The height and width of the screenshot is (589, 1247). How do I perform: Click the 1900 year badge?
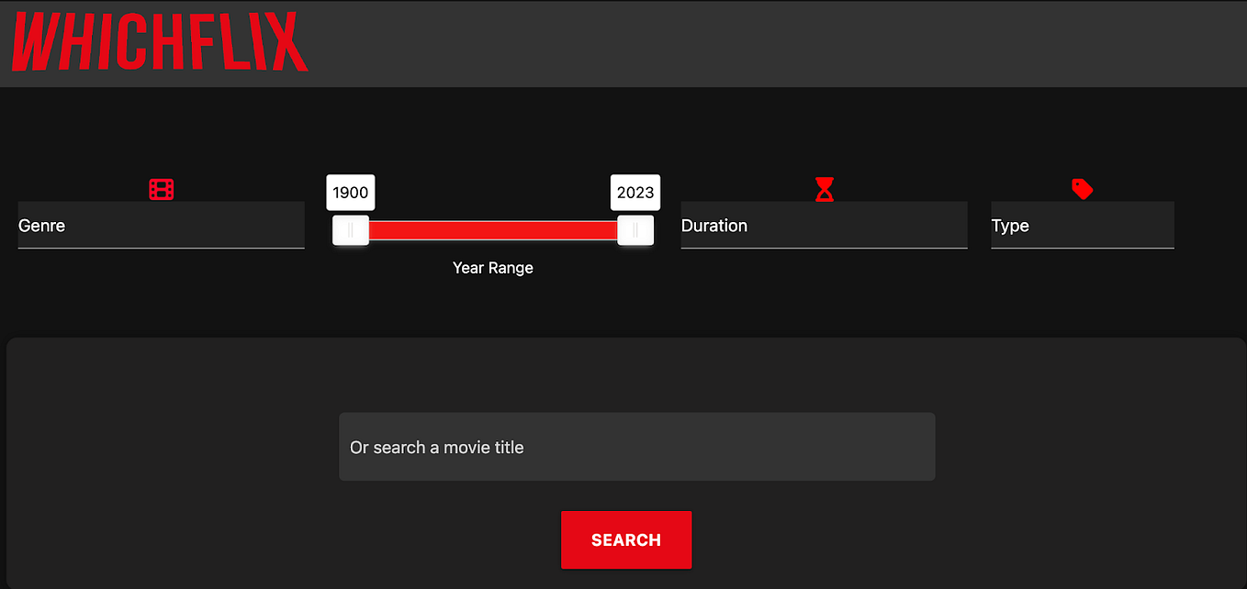tap(350, 192)
